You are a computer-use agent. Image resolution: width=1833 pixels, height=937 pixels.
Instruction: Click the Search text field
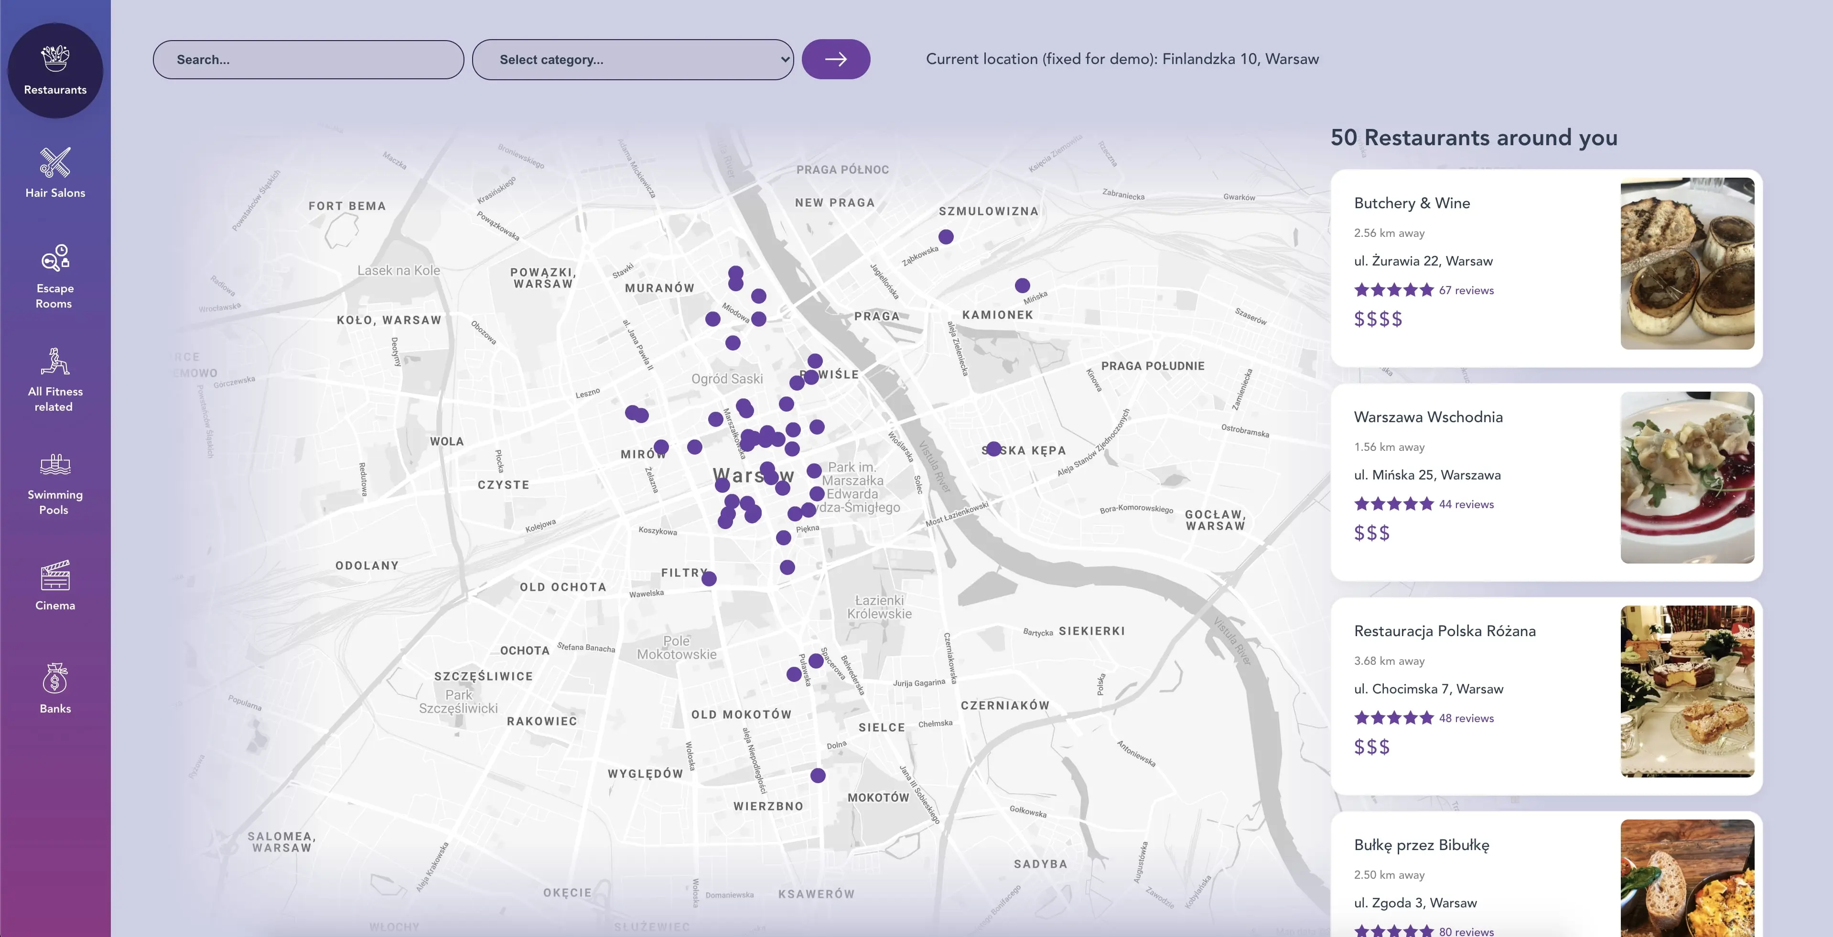[307, 60]
